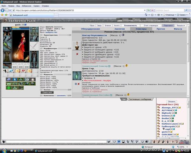This screenshot has height=153, width=191.
Task: Delete Заживляющий Эликсир with red X
Action: tap(79, 84)
